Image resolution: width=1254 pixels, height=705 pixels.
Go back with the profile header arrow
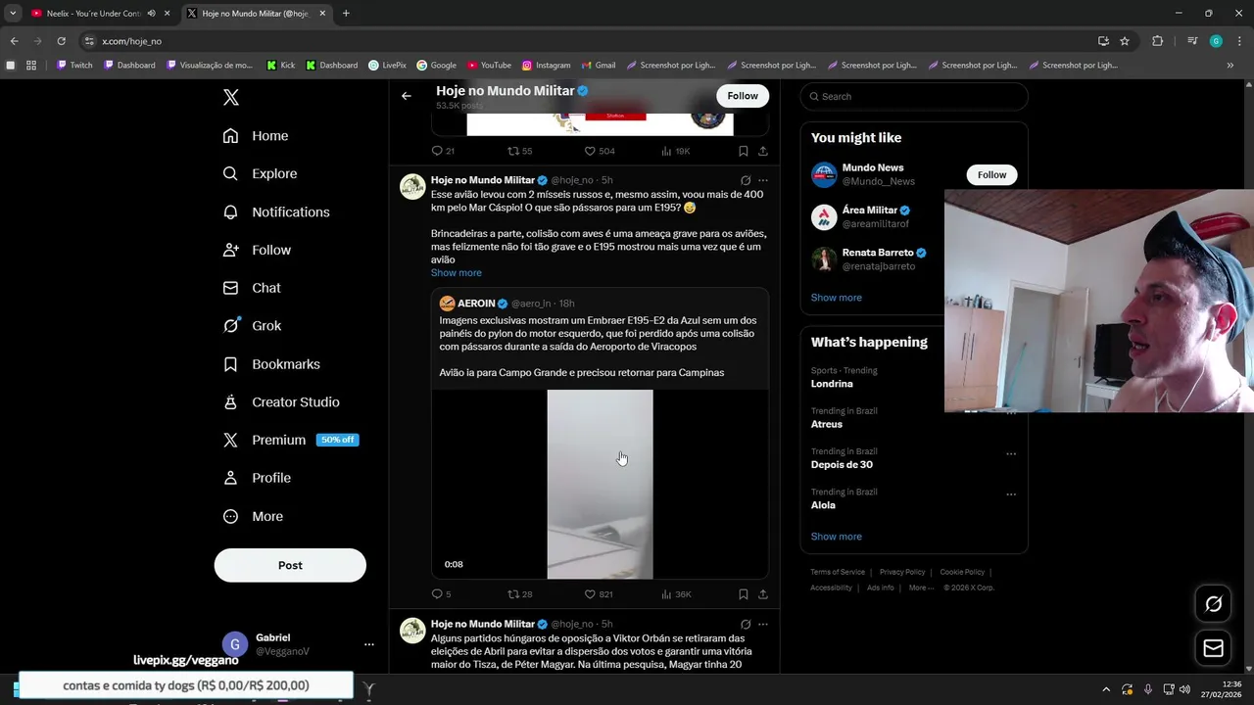407,96
